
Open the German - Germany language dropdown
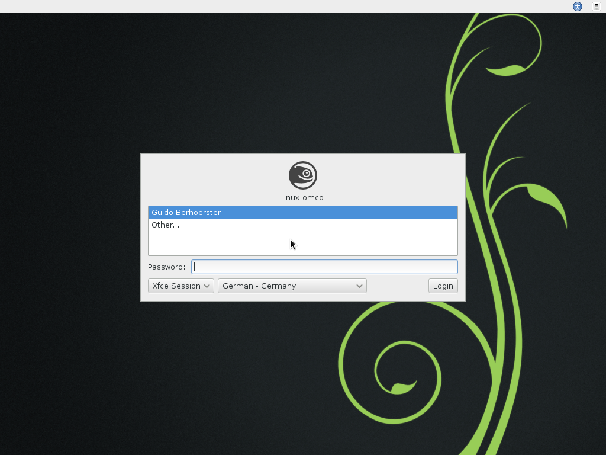(292, 286)
